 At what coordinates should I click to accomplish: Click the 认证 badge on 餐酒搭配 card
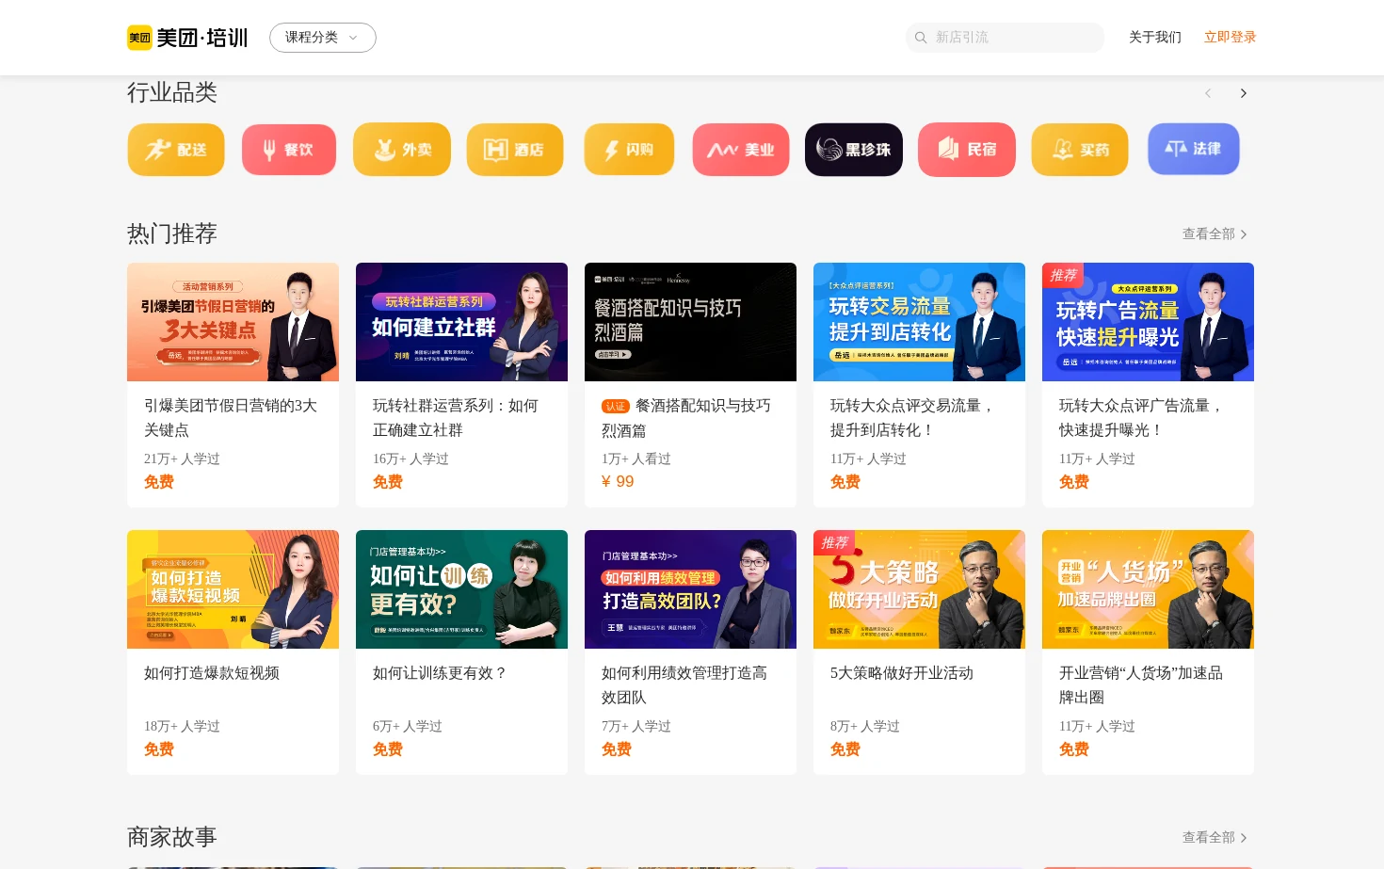(616, 407)
